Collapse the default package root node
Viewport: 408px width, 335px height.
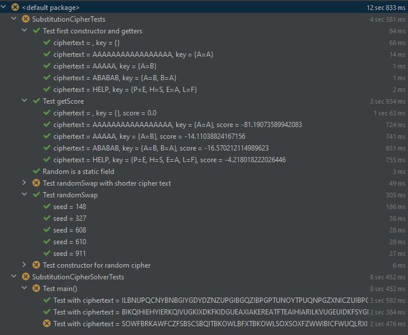pos(5,7)
